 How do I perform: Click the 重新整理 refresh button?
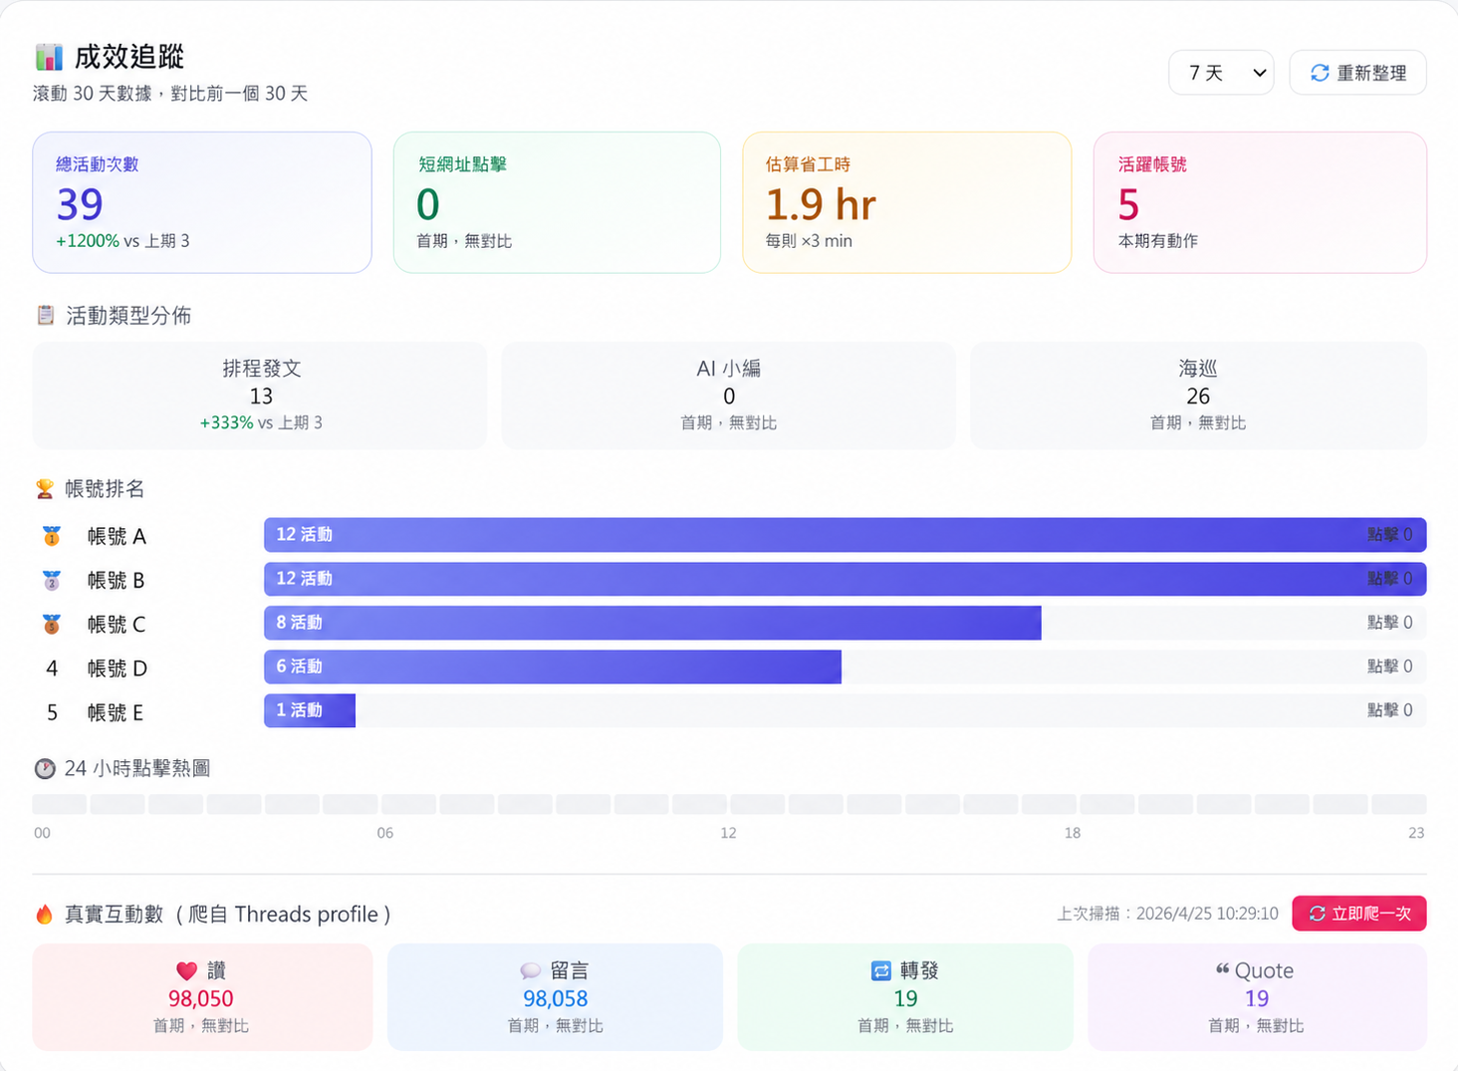(1357, 73)
